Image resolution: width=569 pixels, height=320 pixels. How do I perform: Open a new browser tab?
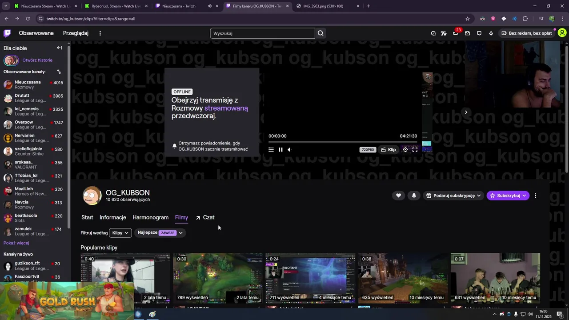pos(369,6)
